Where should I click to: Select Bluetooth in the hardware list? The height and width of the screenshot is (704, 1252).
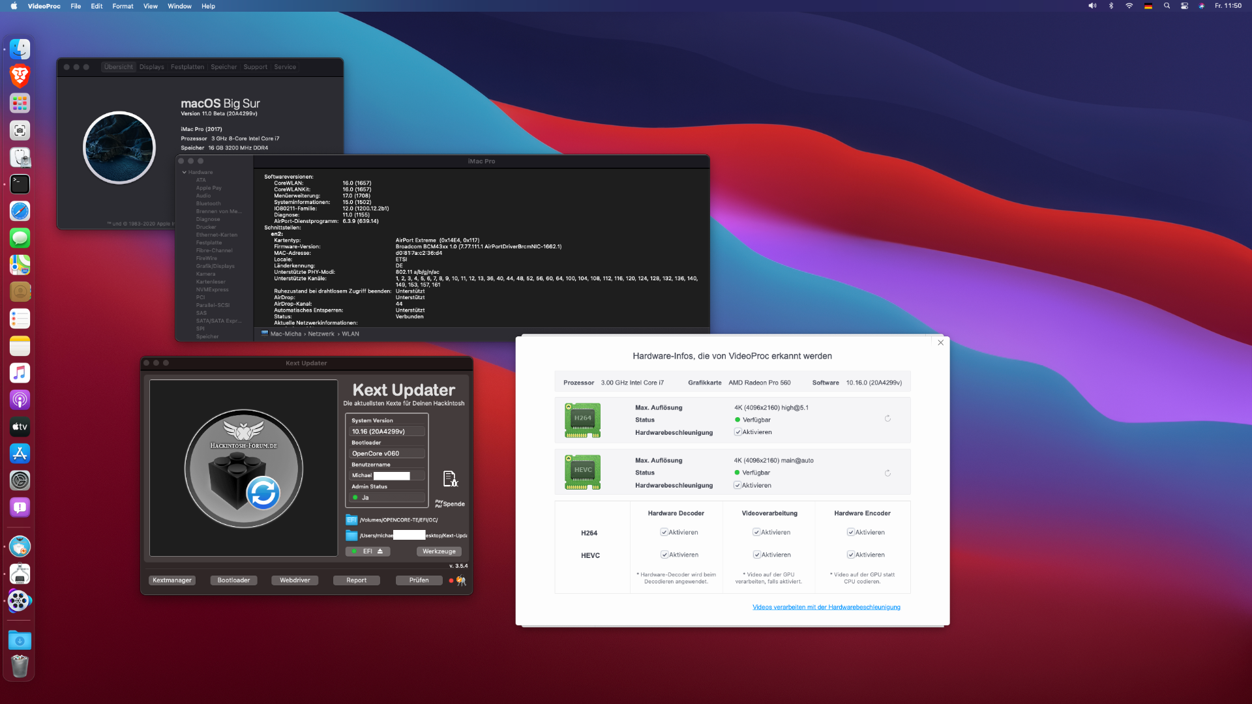click(x=209, y=204)
